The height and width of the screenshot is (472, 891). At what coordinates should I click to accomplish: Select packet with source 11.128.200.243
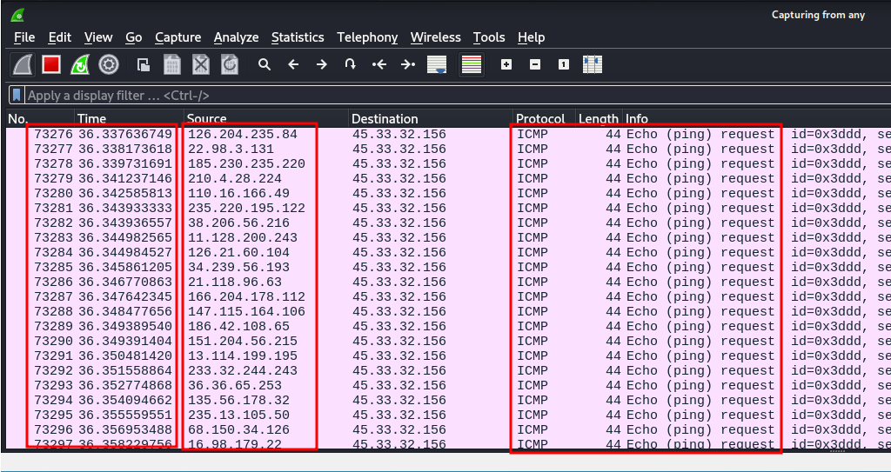pyautogui.click(x=449, y=238)
